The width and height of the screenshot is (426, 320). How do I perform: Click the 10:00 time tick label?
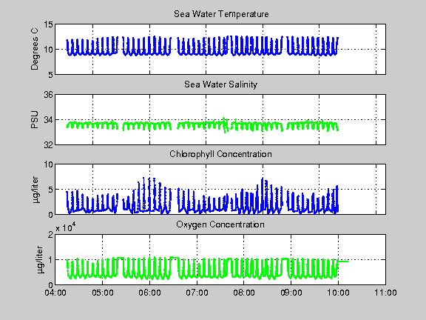(x=338, y=293)
